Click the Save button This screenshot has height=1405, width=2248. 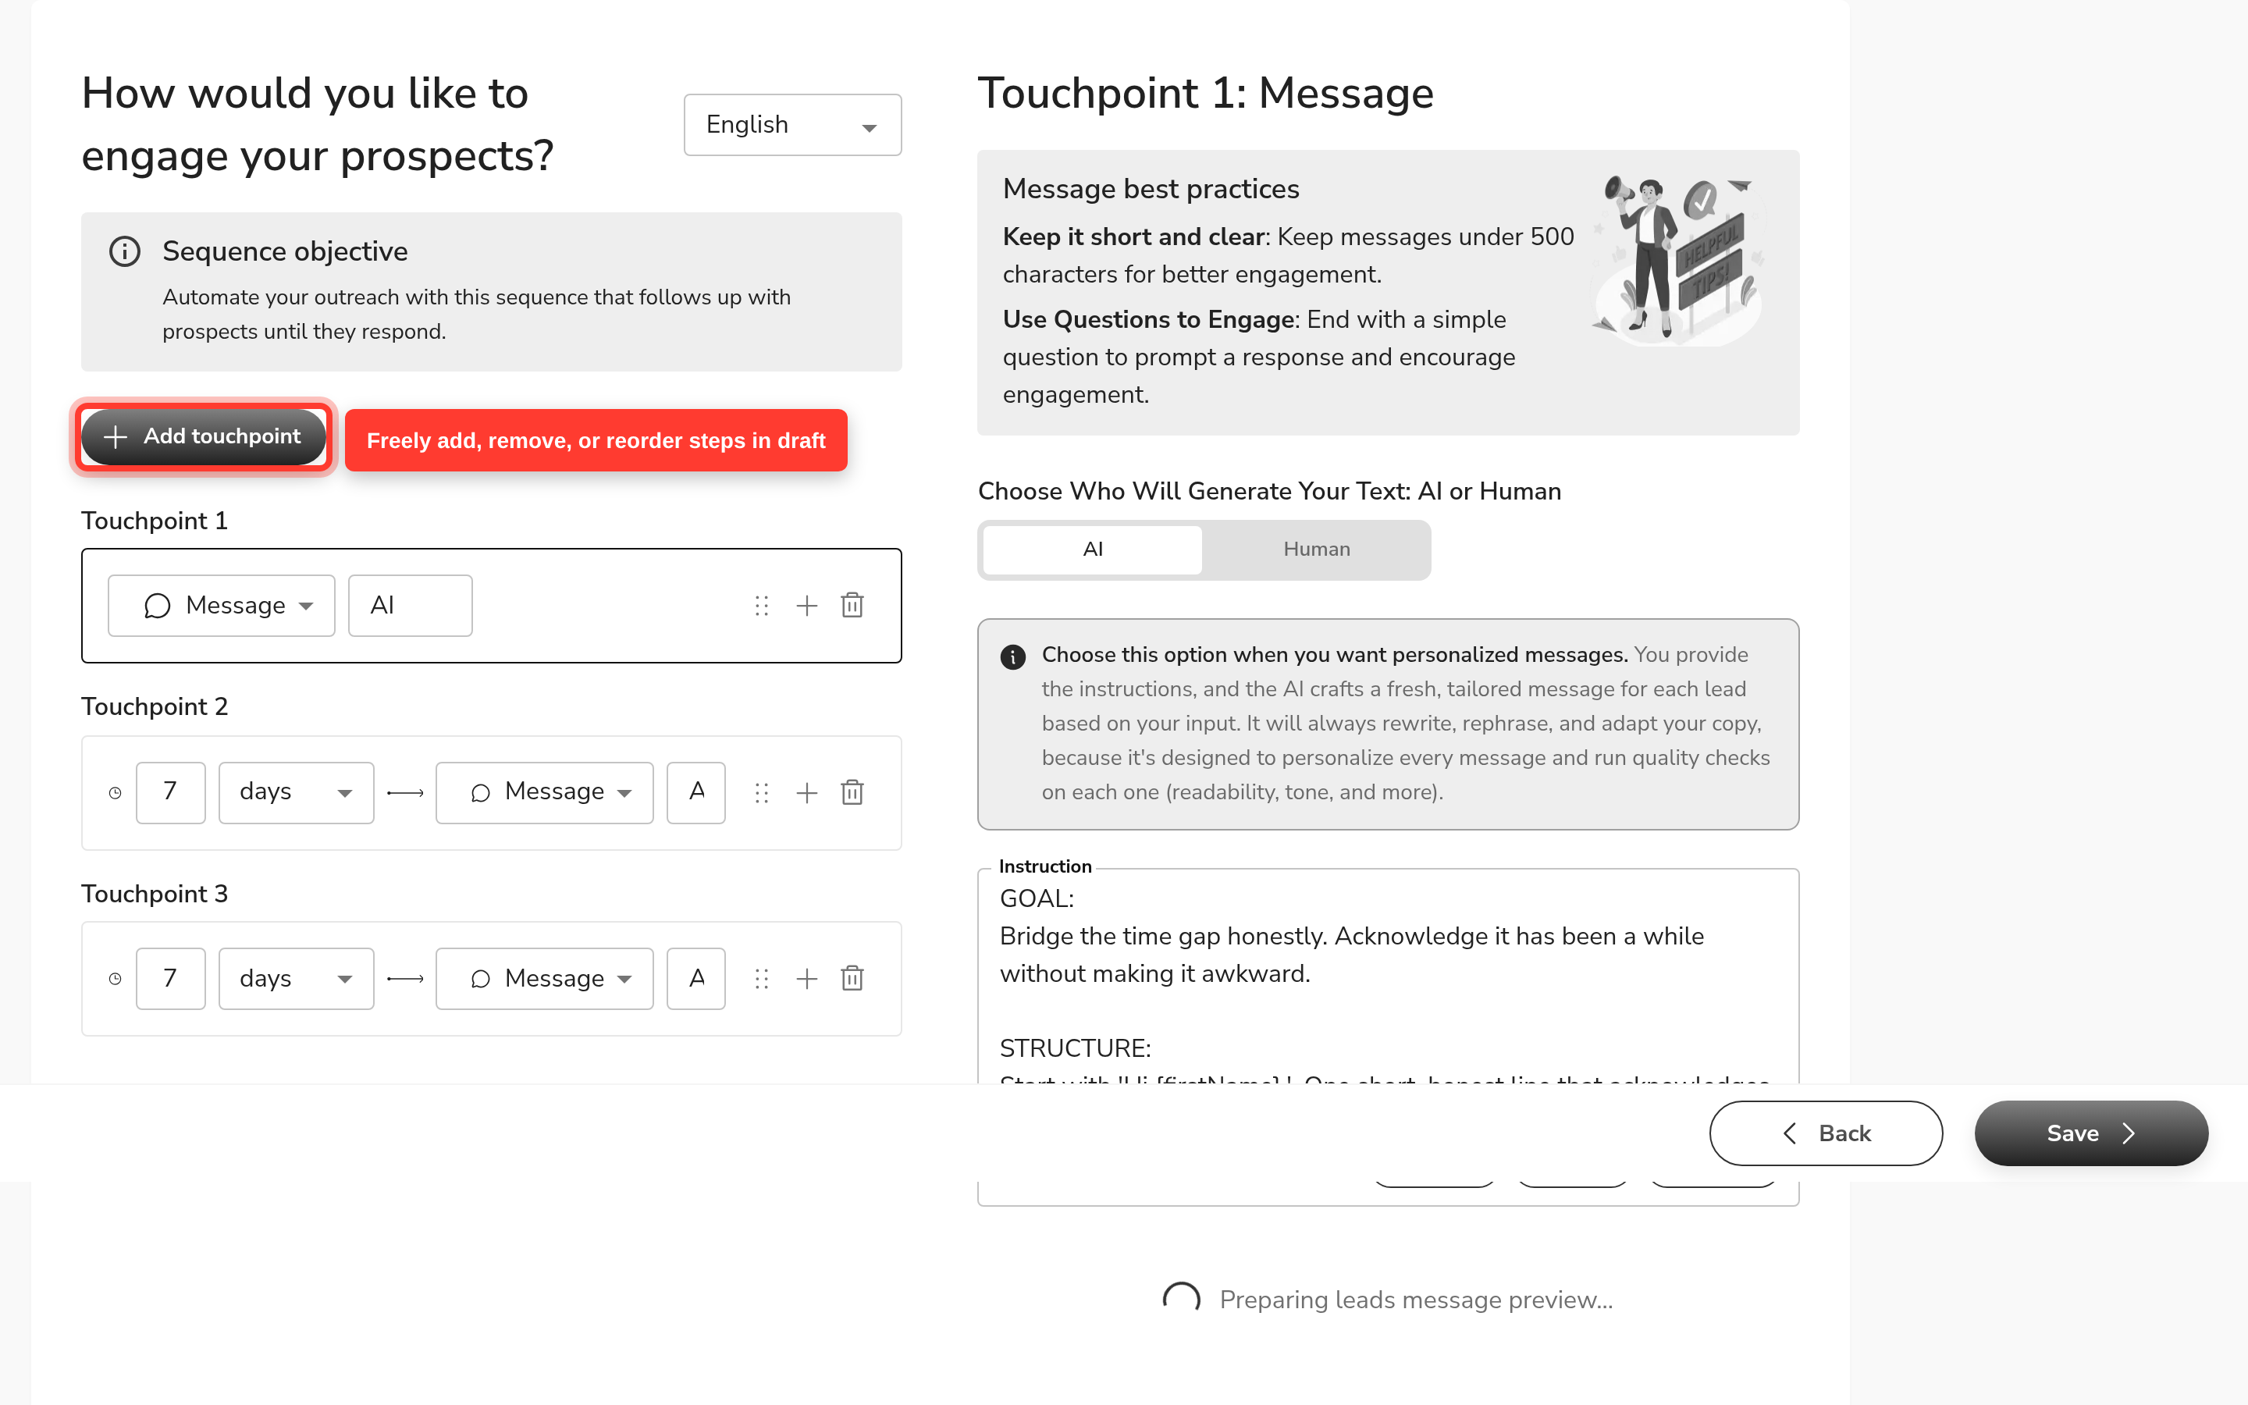pos(2091,1133)
